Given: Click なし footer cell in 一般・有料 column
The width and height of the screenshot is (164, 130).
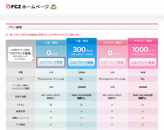Looking at the screenshot, I should pyautogui.click(x=81, y=79).
